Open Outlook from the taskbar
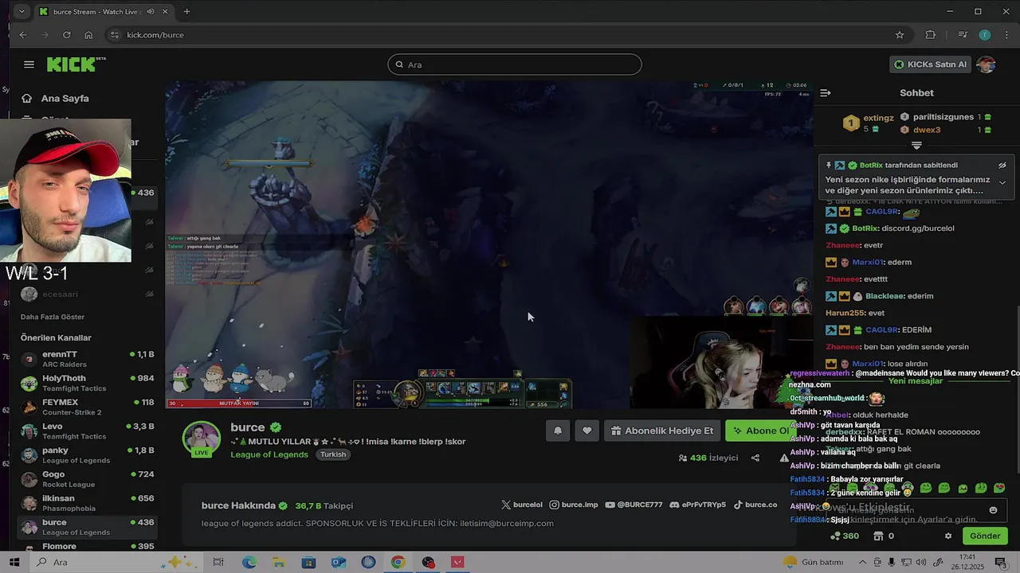The height and width of the screenshot is (573, 1020). coord(338,562)
